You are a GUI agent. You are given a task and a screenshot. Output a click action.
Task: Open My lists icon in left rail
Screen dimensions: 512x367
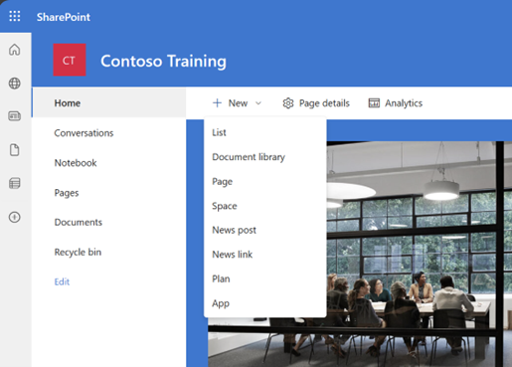pyautogui.click(x=15, y=183)
